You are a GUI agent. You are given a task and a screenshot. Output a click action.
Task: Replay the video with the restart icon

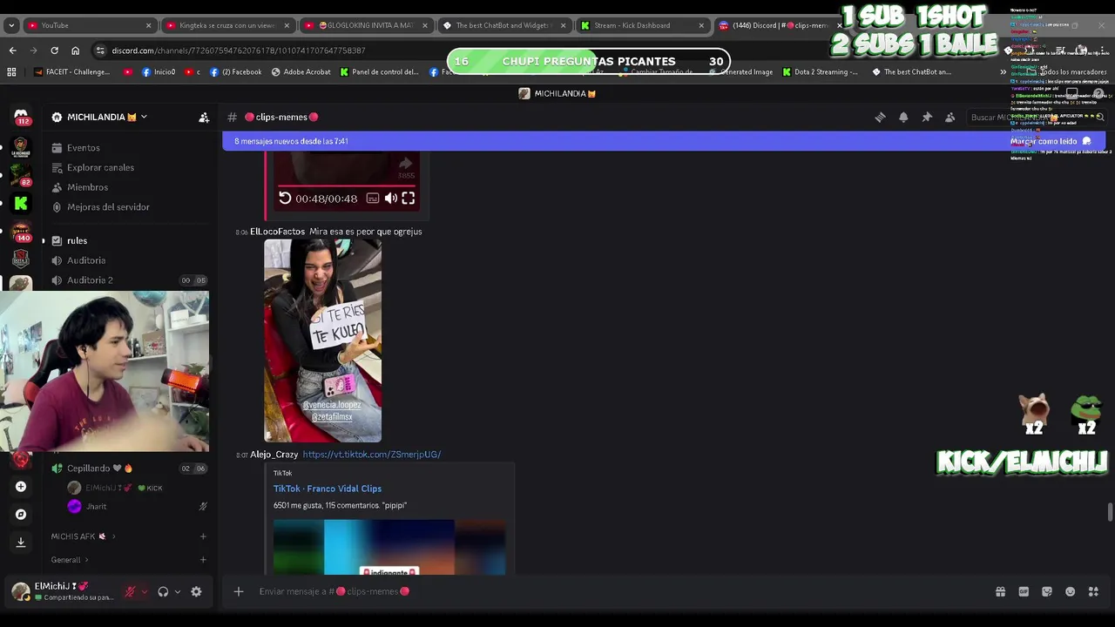pyautogui.click(x=285, y=199)
